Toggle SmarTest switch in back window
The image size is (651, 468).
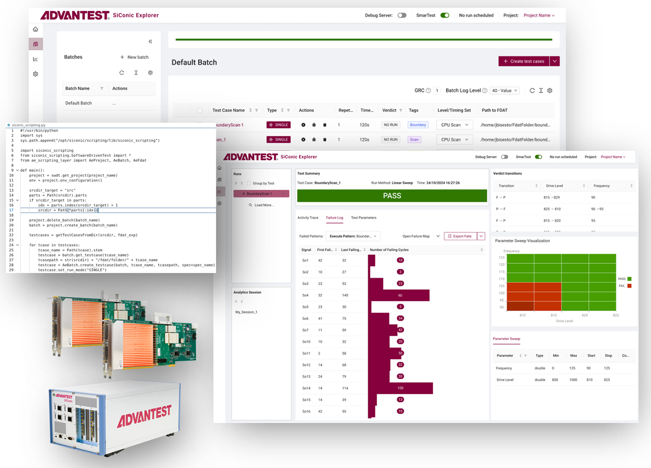[445, 15]
